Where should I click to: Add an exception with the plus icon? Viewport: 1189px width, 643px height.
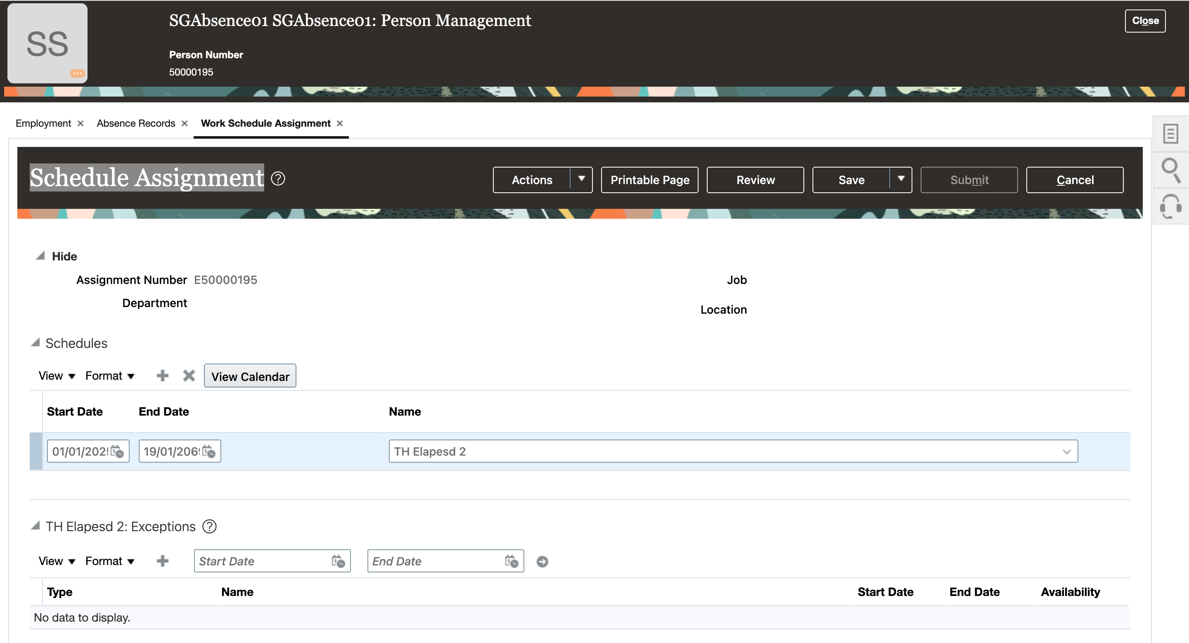point(162,561)
